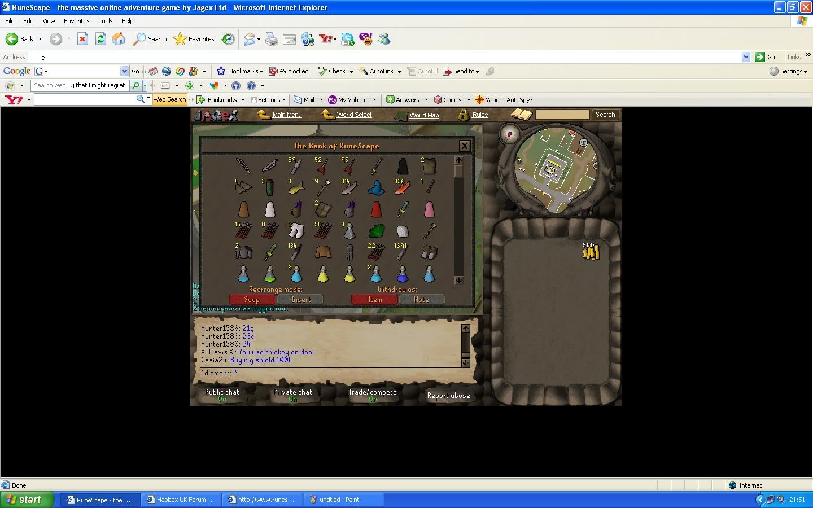Click the Report abuse button
Viewport: 813px width, 508px height.
(448, 396)
